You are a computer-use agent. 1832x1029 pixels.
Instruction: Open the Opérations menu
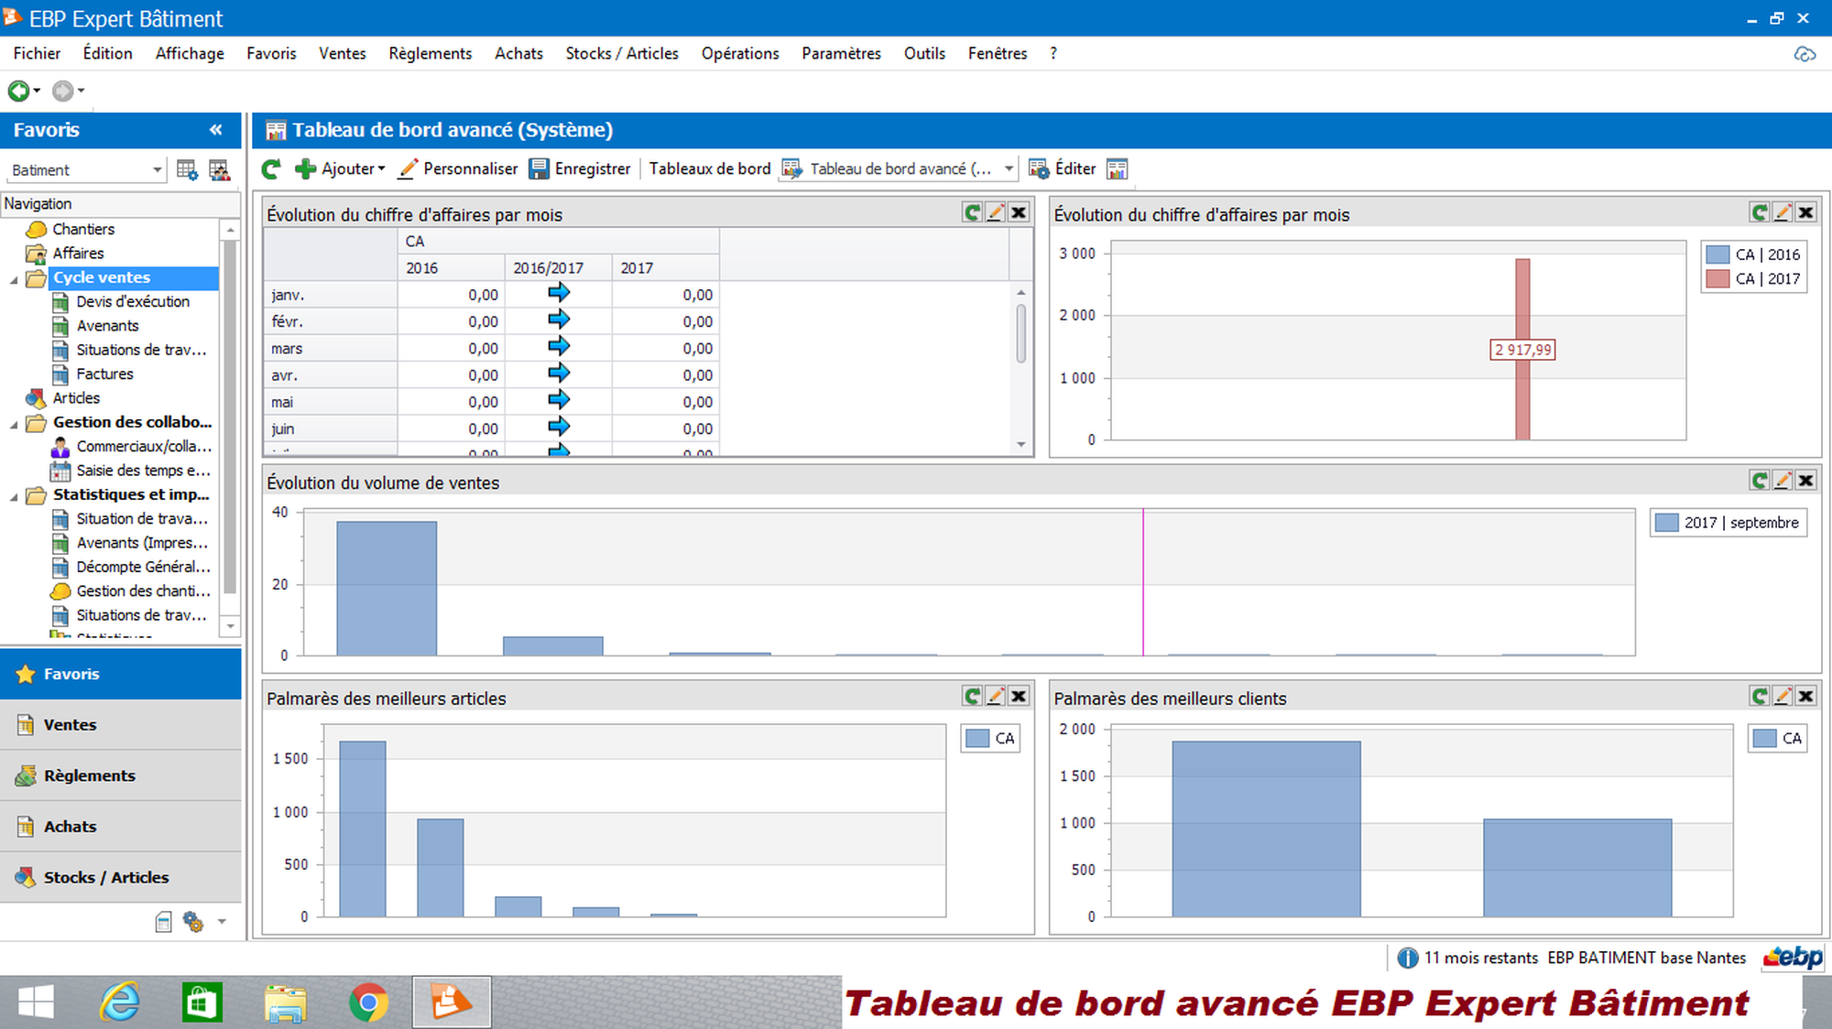740,53
